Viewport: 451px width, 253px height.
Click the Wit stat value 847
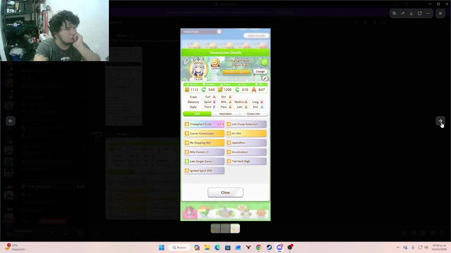pyautogui.click(x=261, y=90)
